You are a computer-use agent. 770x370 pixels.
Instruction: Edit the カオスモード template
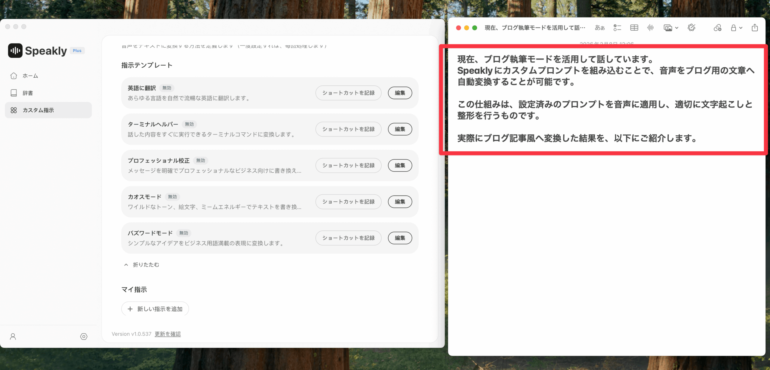point(400,202)
